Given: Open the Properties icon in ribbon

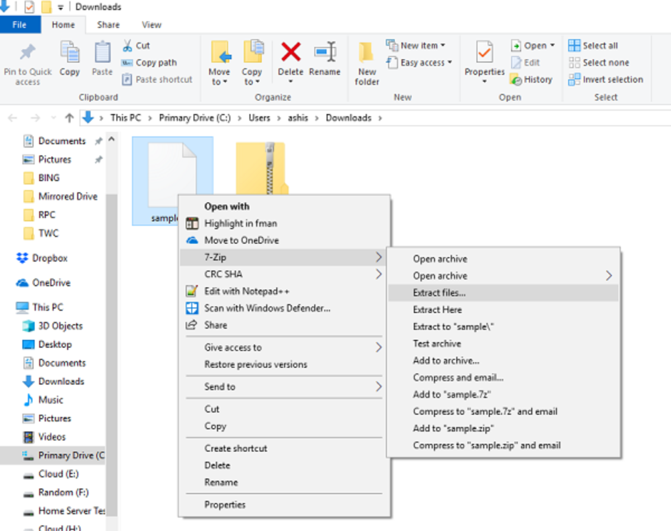Looking at the screenshot, I should (484, 53).
